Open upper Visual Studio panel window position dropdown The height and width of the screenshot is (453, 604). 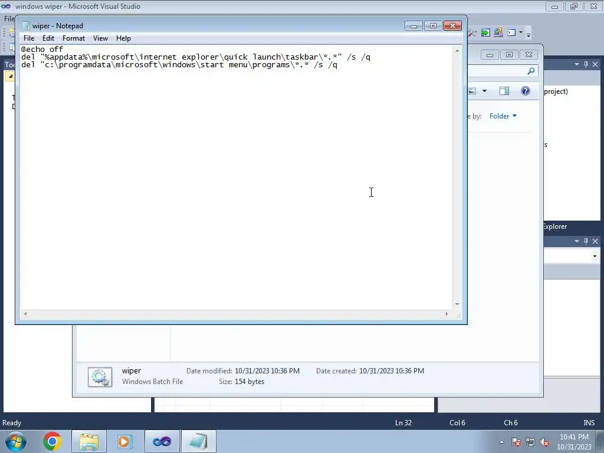point(577,64)
